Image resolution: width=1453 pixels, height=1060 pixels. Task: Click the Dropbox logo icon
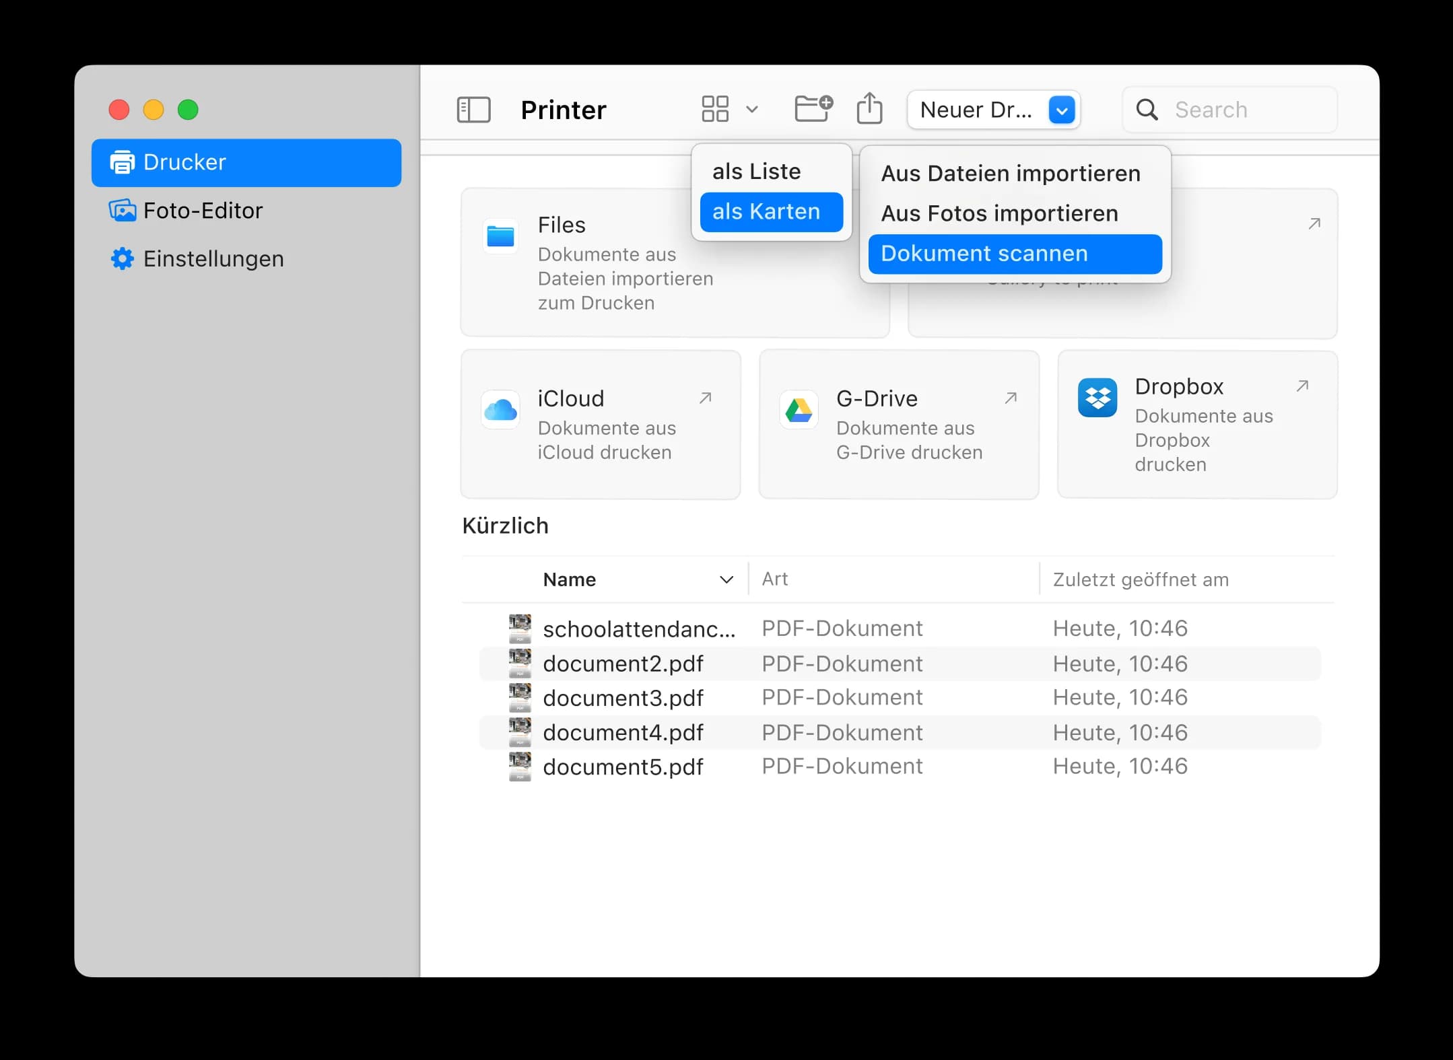pyautogui.click(x=1097, y=398)
